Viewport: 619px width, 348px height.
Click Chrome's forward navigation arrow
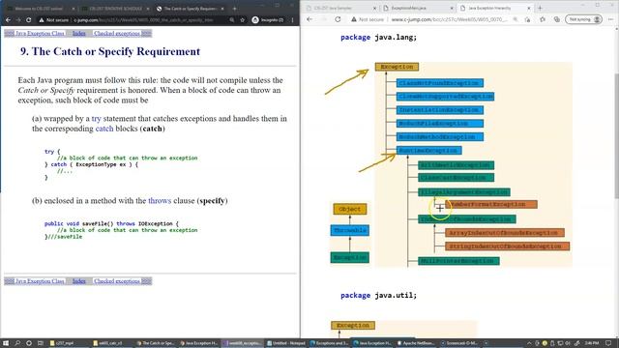pyautogui.click(x=18, y=19)
